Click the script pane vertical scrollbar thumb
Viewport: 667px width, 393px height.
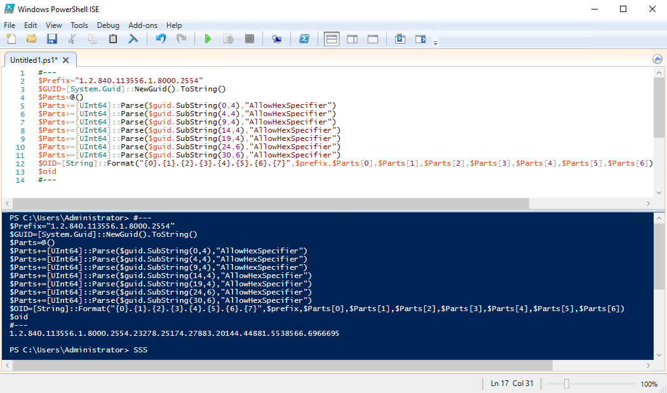click(659, 107)
